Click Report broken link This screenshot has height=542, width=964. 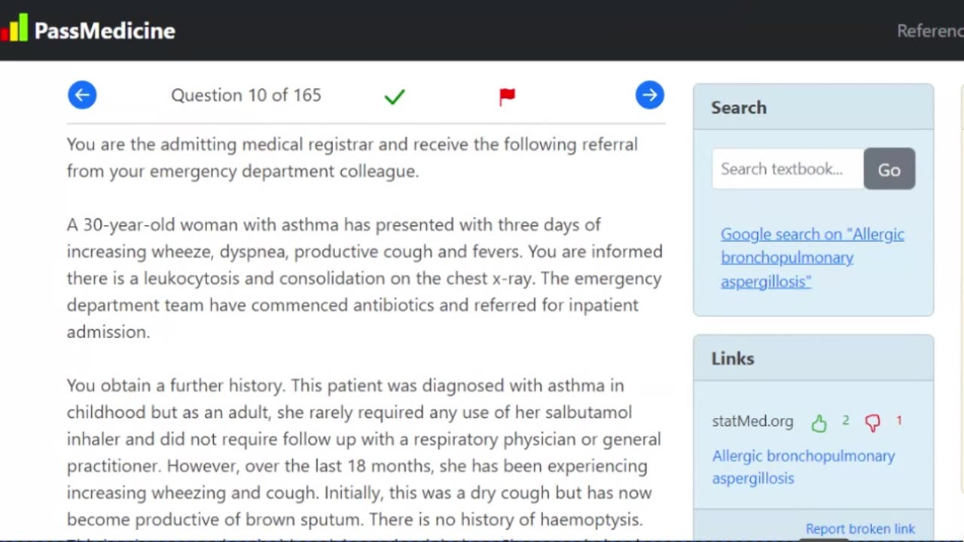[860, 528]
